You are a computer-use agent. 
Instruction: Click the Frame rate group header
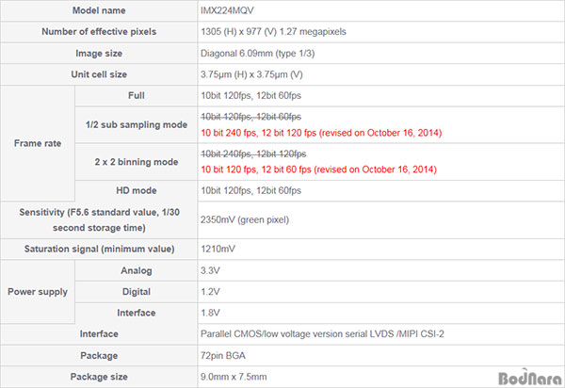(38, 143)
